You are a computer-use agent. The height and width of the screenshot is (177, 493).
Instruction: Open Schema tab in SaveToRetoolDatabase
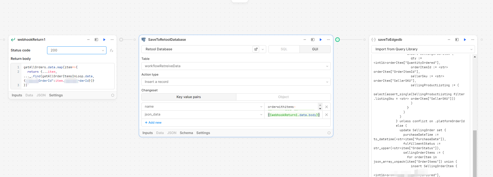coord(186,133)
